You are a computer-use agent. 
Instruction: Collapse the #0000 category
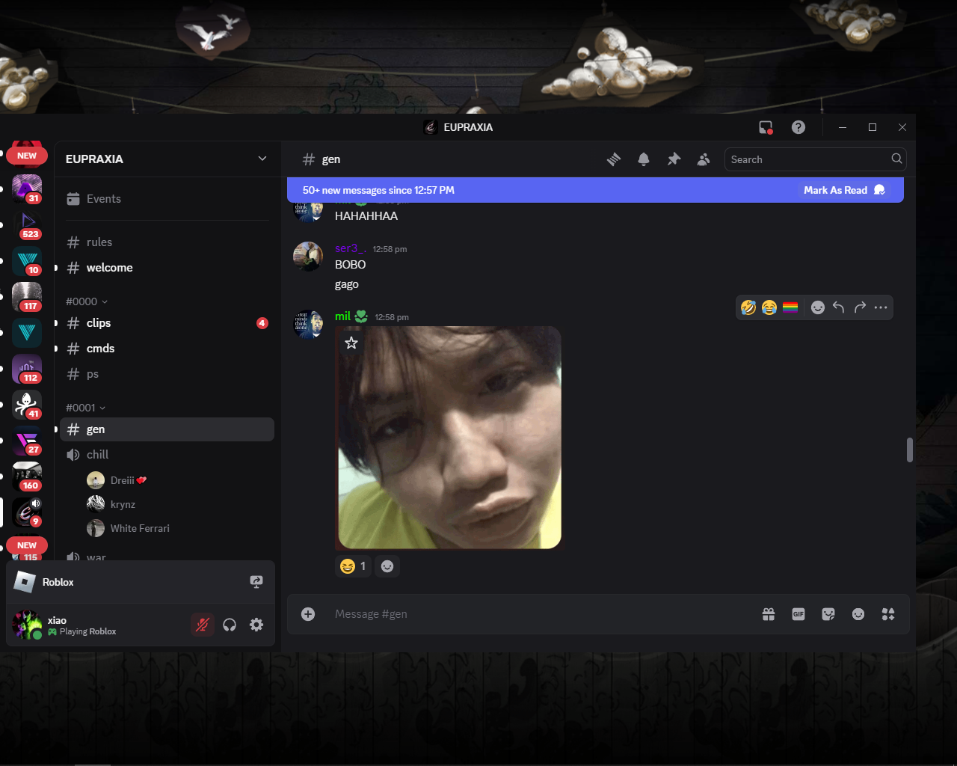87,301
